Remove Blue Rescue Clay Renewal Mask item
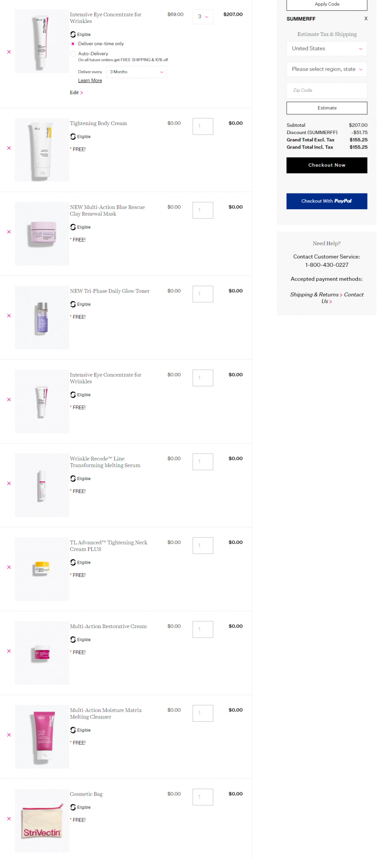 pyautogui.click(x=9, y=232)
